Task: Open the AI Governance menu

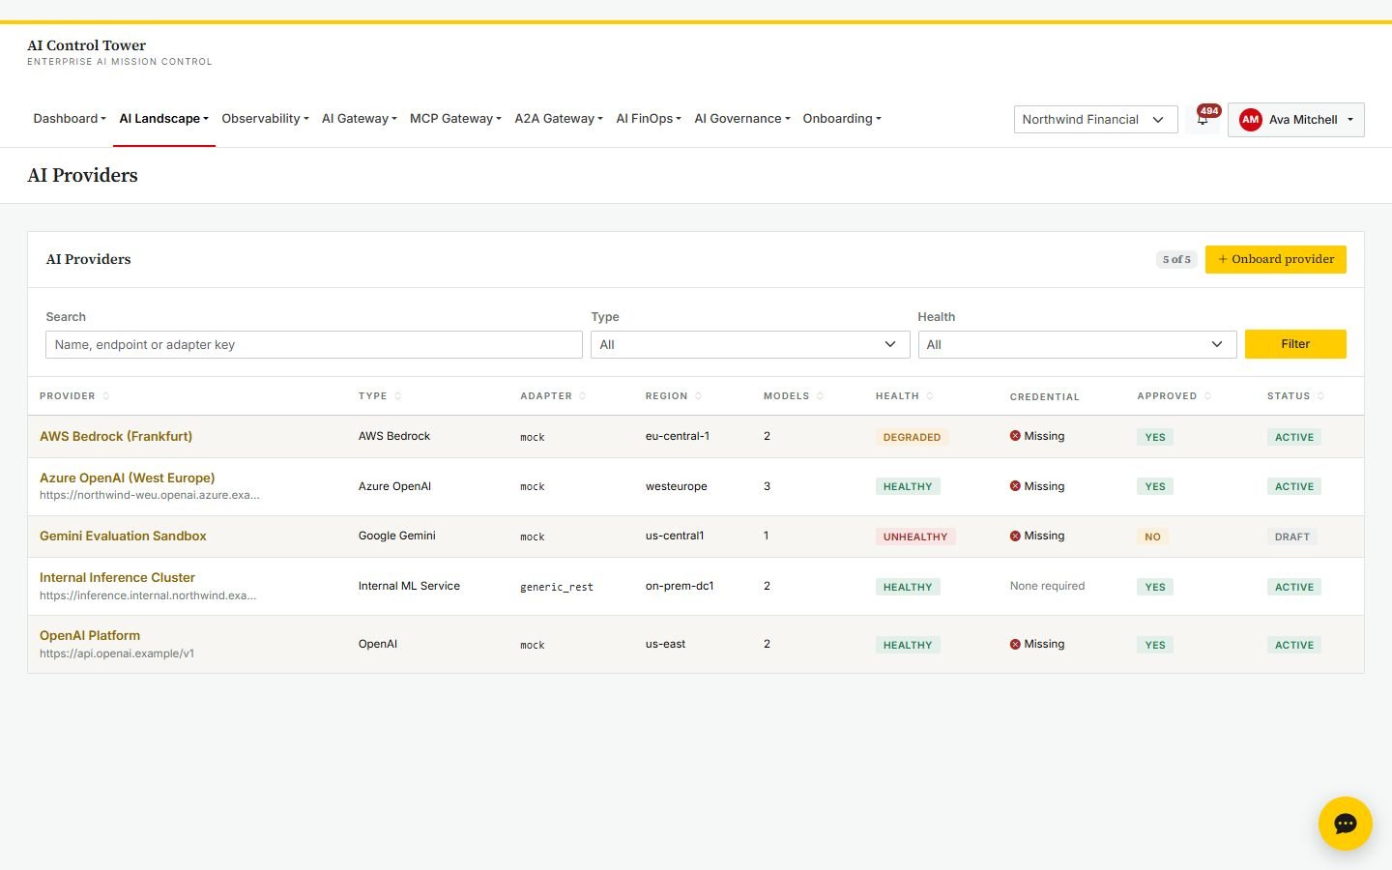Action: coord(742,119)
